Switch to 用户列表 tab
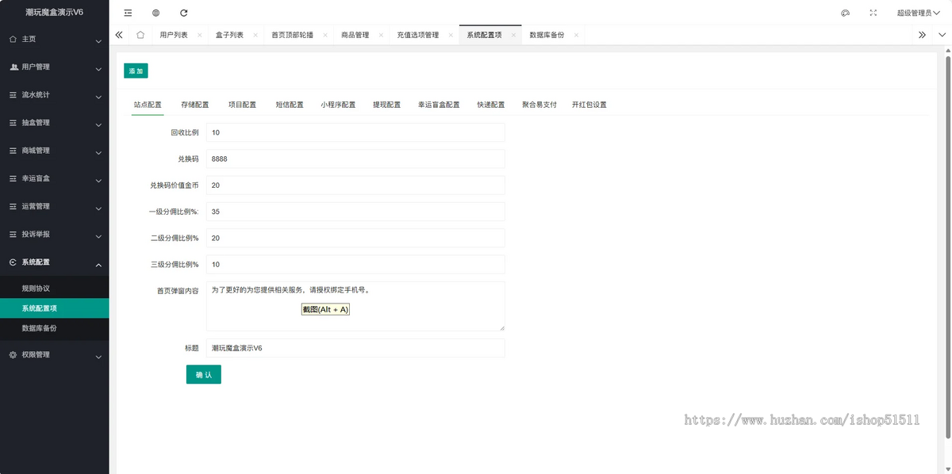This screenshot has height=474, width=952. pos(173,35)
